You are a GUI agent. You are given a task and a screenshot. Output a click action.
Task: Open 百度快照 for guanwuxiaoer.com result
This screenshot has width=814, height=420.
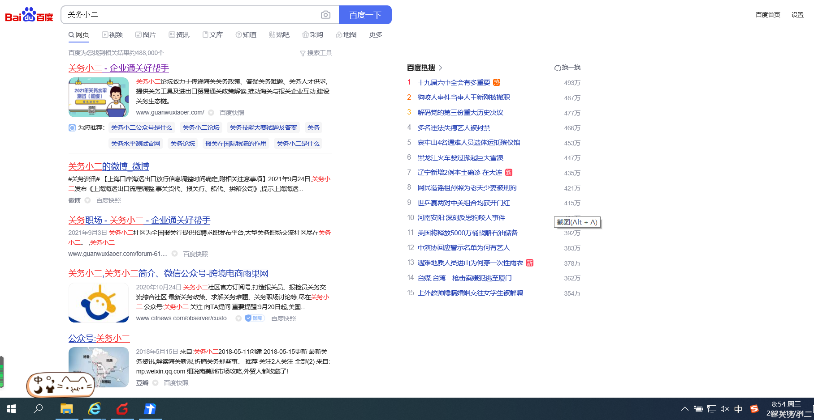coord(232,113)
